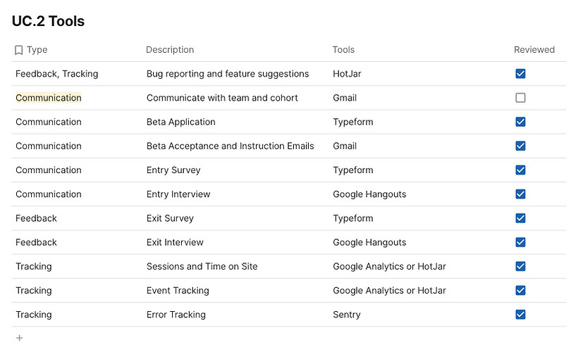
Task: Uncheck Reviewed for Exit Interview row
Action: tap(520, 242)
